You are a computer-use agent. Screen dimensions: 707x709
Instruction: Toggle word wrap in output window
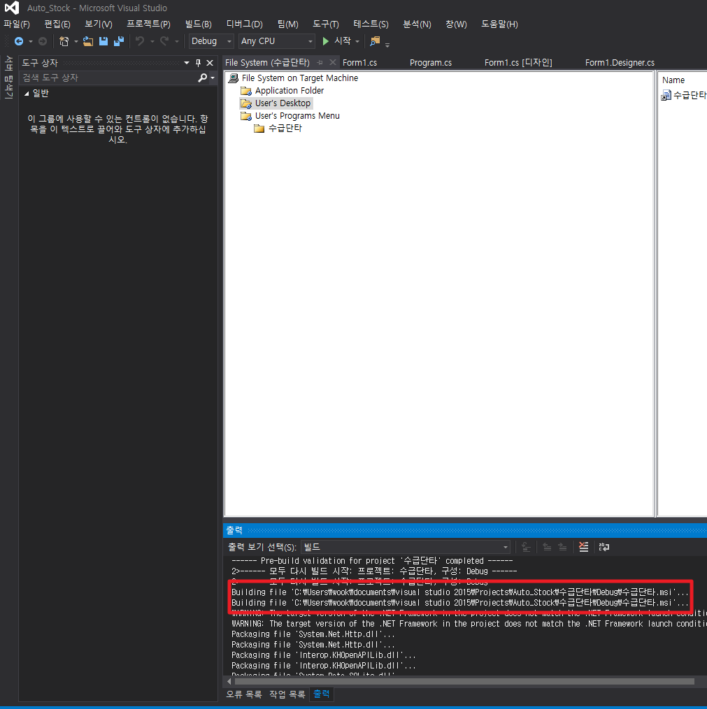[604, 547]
